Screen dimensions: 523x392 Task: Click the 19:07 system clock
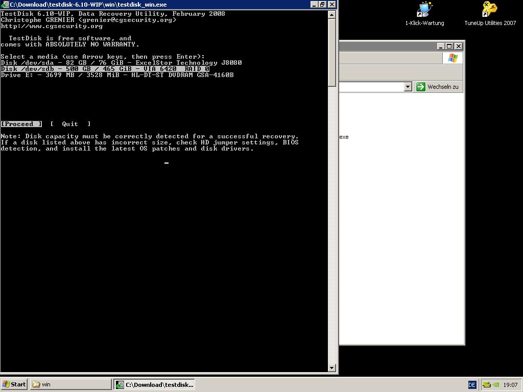tap(510, 385)
